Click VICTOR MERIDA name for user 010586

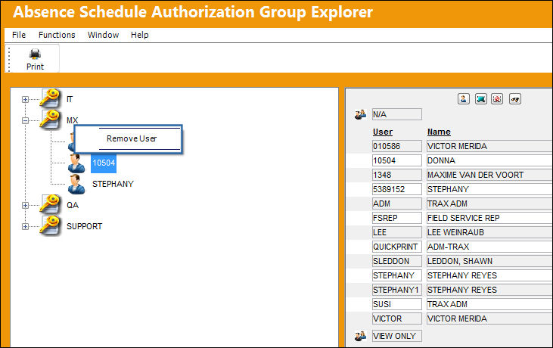point(489,146)
